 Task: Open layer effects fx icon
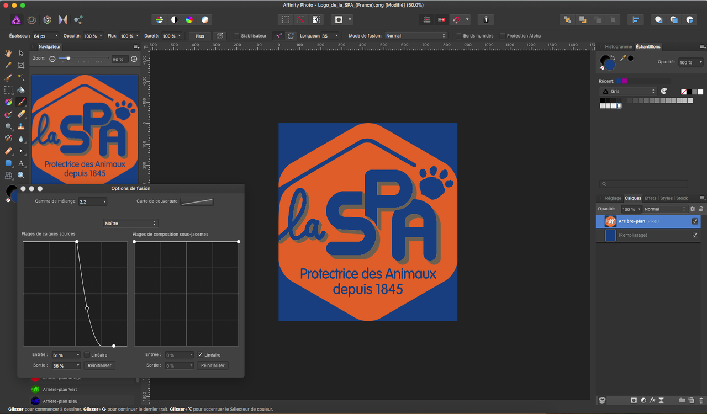(652, 400)
